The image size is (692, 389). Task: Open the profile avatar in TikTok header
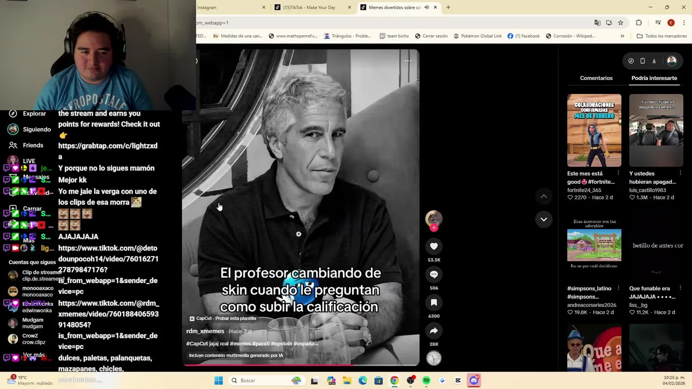click(671, 61)
